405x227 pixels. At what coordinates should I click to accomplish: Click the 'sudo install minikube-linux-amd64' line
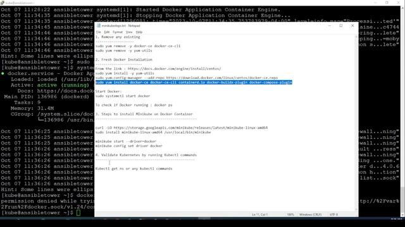coord(153,132)
